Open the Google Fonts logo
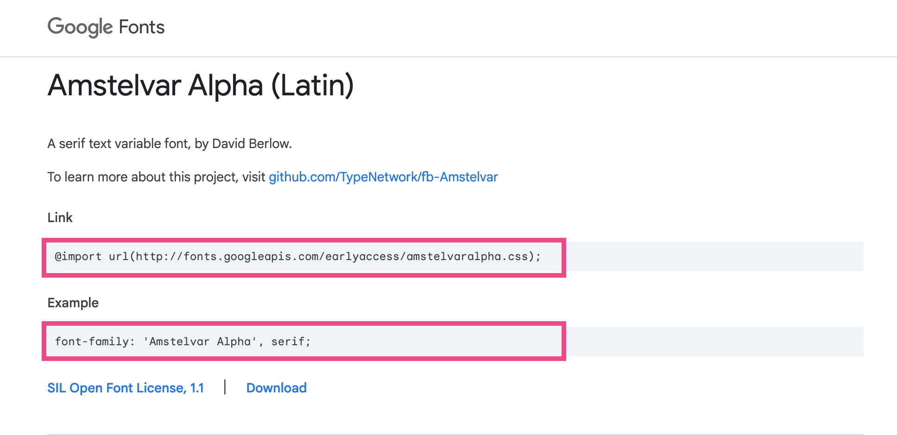897x435 pixels. [106, 27]
